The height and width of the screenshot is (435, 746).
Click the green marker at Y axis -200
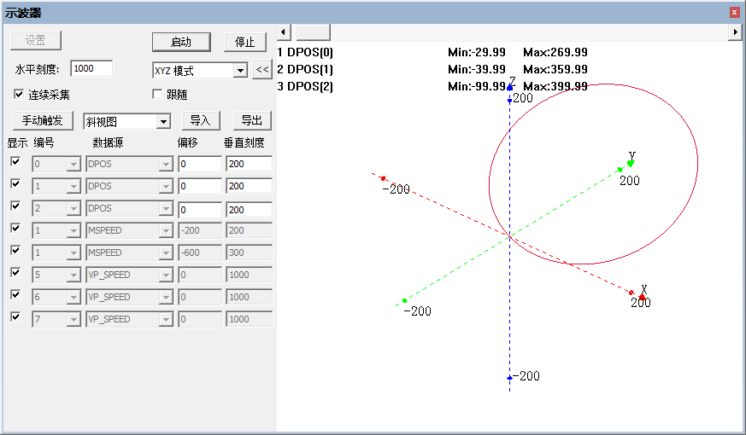coord(404,300)
